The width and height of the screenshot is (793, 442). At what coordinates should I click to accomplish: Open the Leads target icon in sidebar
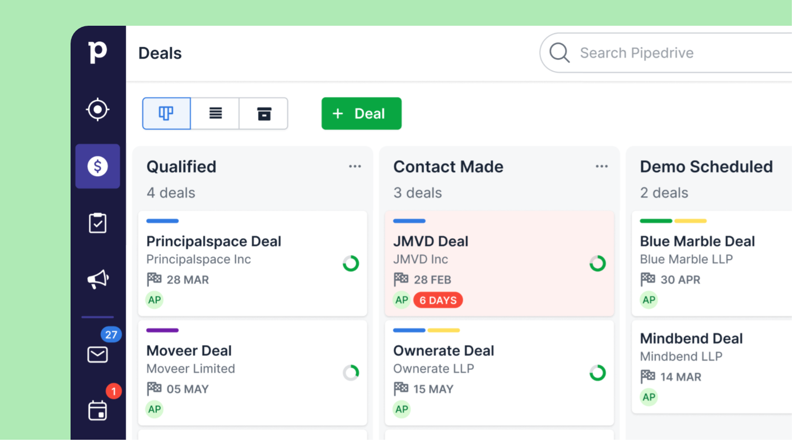97,109
